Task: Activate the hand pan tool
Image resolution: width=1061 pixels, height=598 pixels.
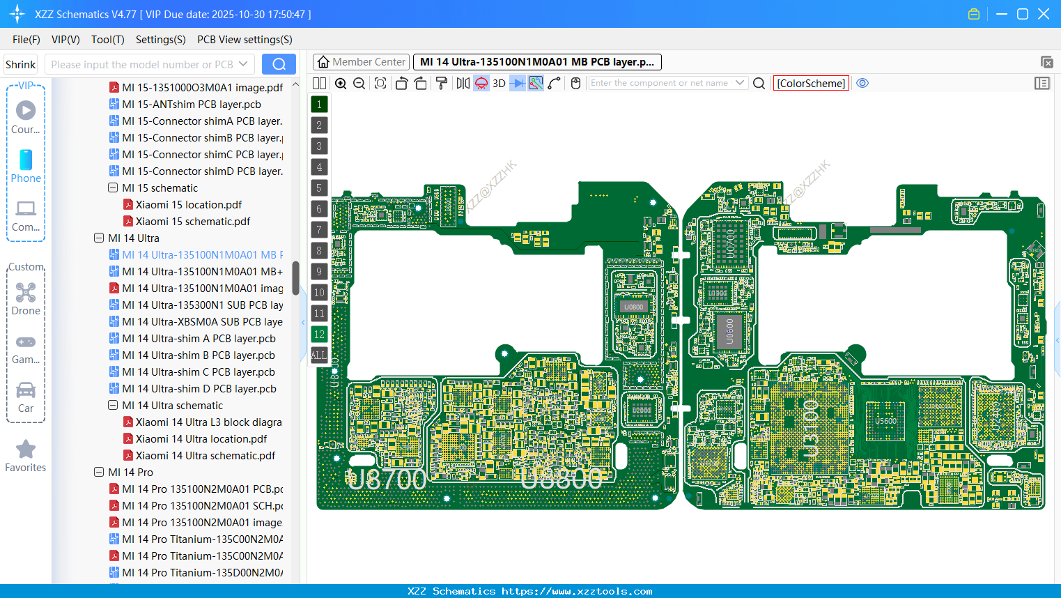Action: click(x=575, y=82)
